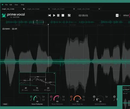Toggle the bypass headphone button
This screenshot has height=109, width=130.
pos(6,29)
